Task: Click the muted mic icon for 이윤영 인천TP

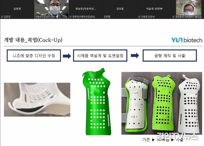Action: click(x=139, y=17)
